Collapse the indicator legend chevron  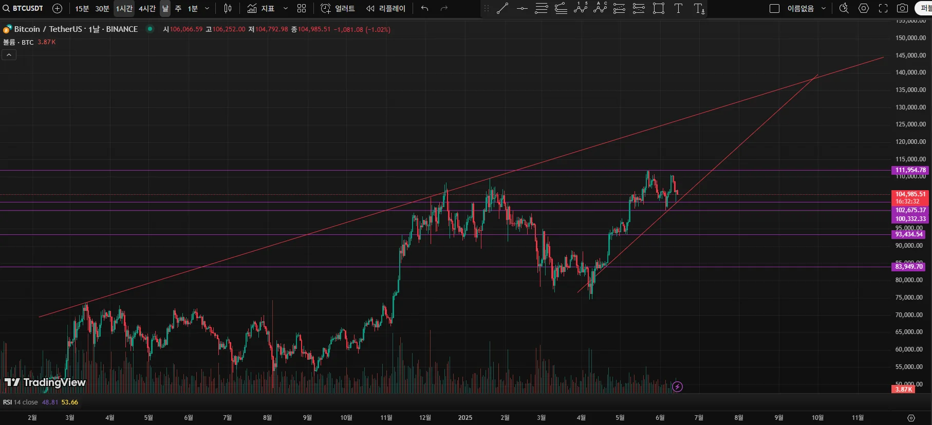[x=9, y=54]
